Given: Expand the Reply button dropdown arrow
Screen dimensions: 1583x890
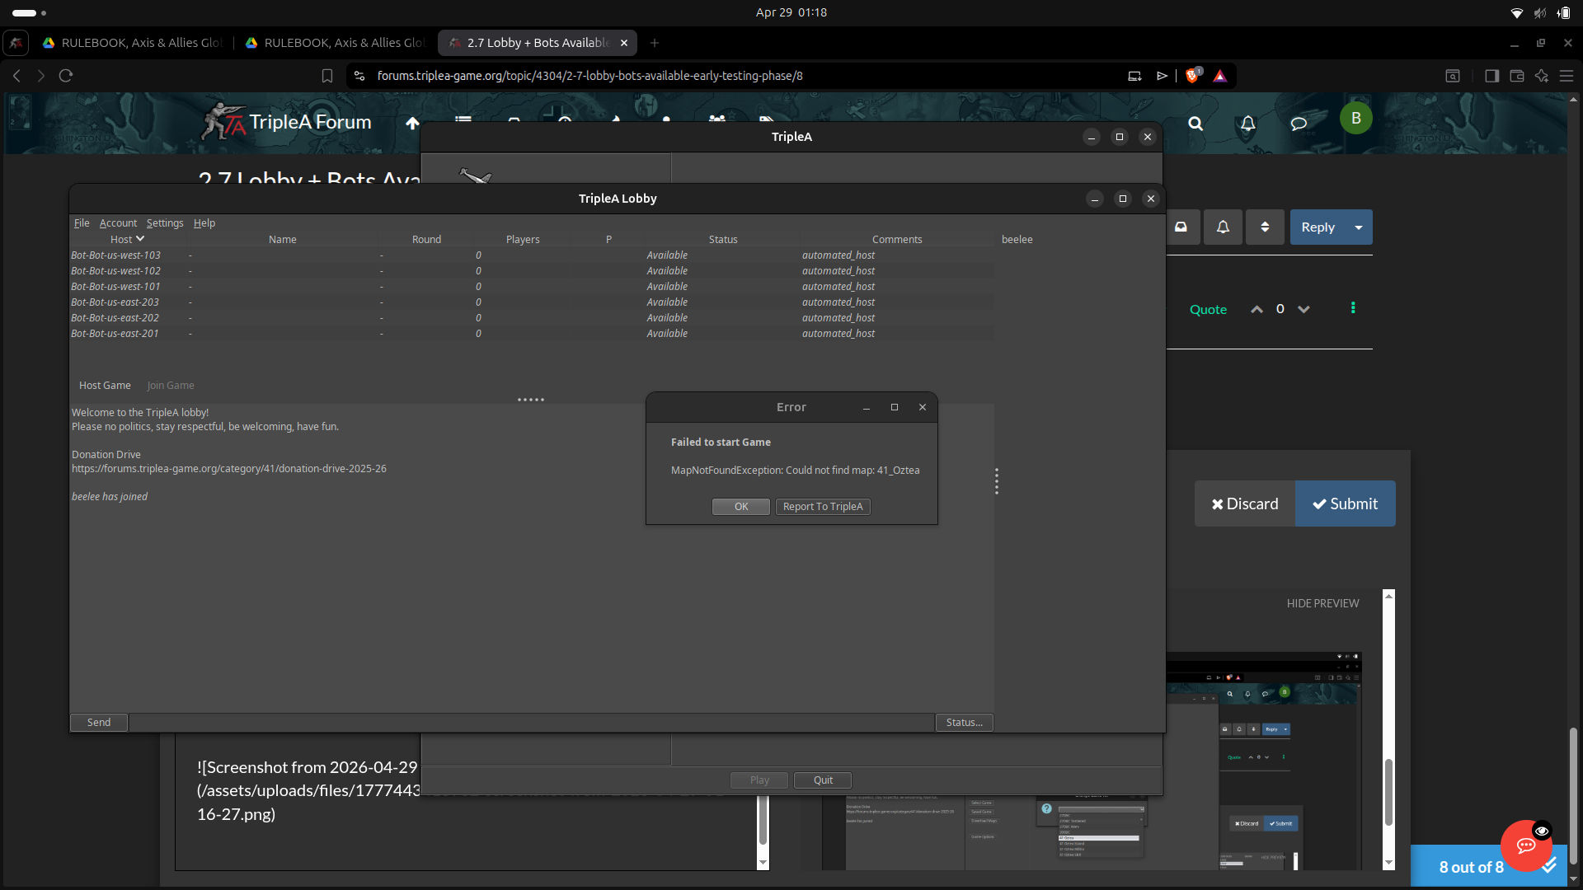Looking at the screenshot, I should 1358,227.
